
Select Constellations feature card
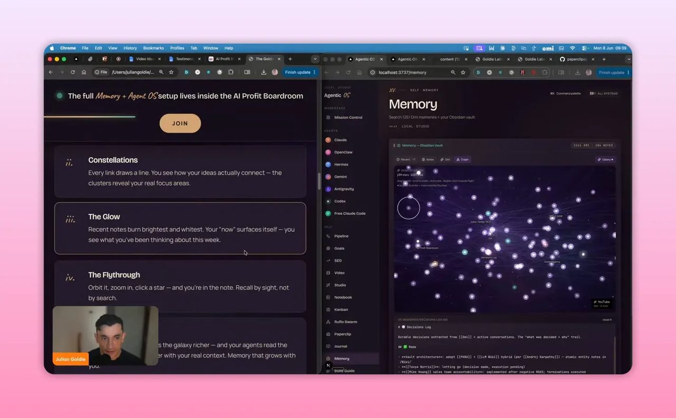tap(180, 172)
